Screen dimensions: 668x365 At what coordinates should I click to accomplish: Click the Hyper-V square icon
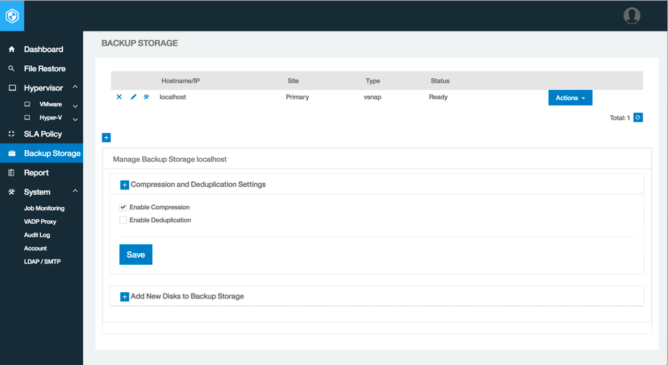[27, 117]
